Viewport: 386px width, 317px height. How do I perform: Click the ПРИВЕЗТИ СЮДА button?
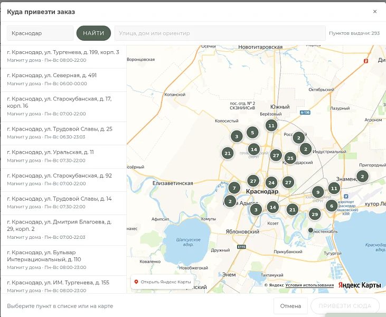point(345,306)
